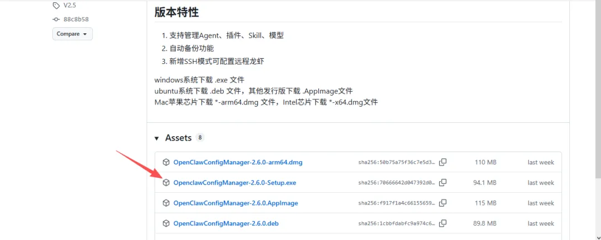Screen dimensions: 601x240
Task: Download OpenClawConfigManager-2.6.0.deb
Action: pyautogui.click(x=226, y=223)
